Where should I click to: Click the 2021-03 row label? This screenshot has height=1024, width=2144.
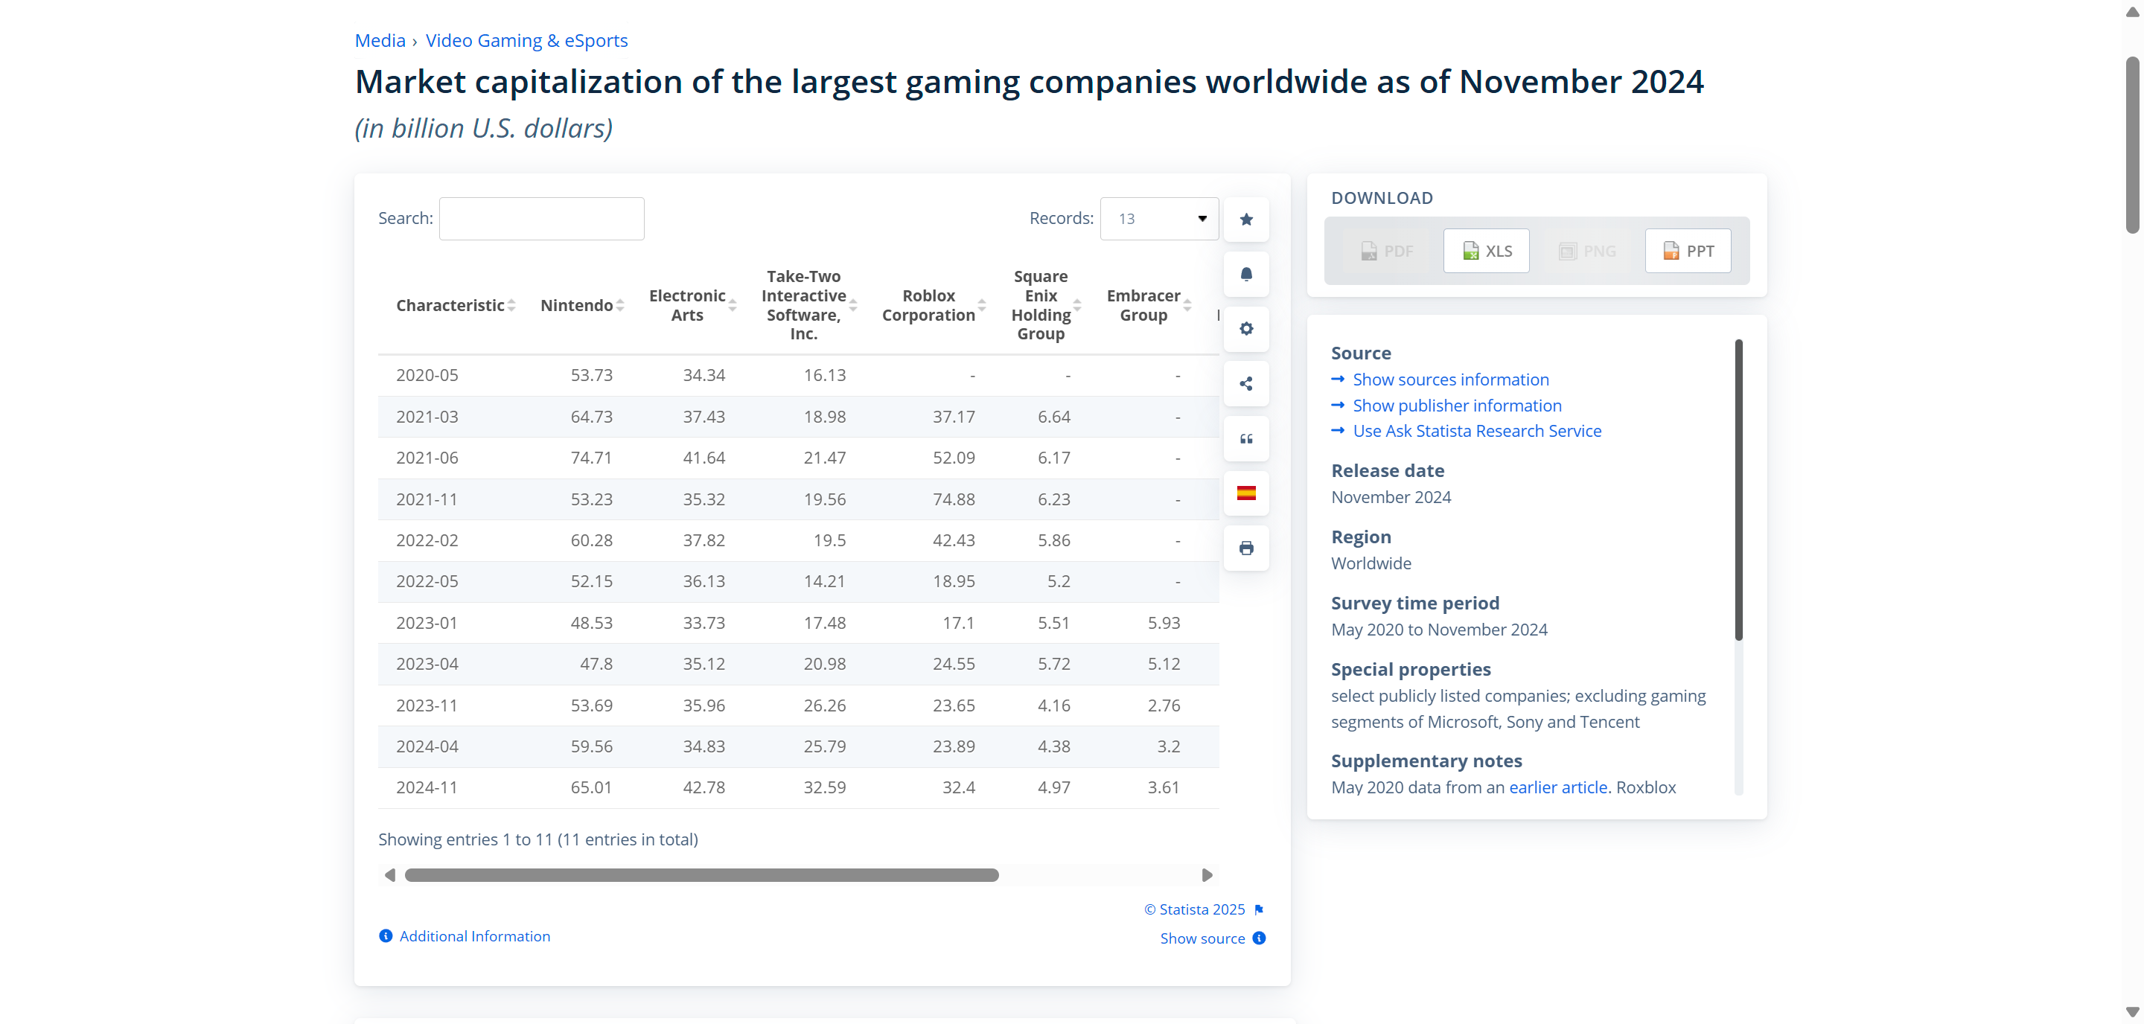point(427,417)
